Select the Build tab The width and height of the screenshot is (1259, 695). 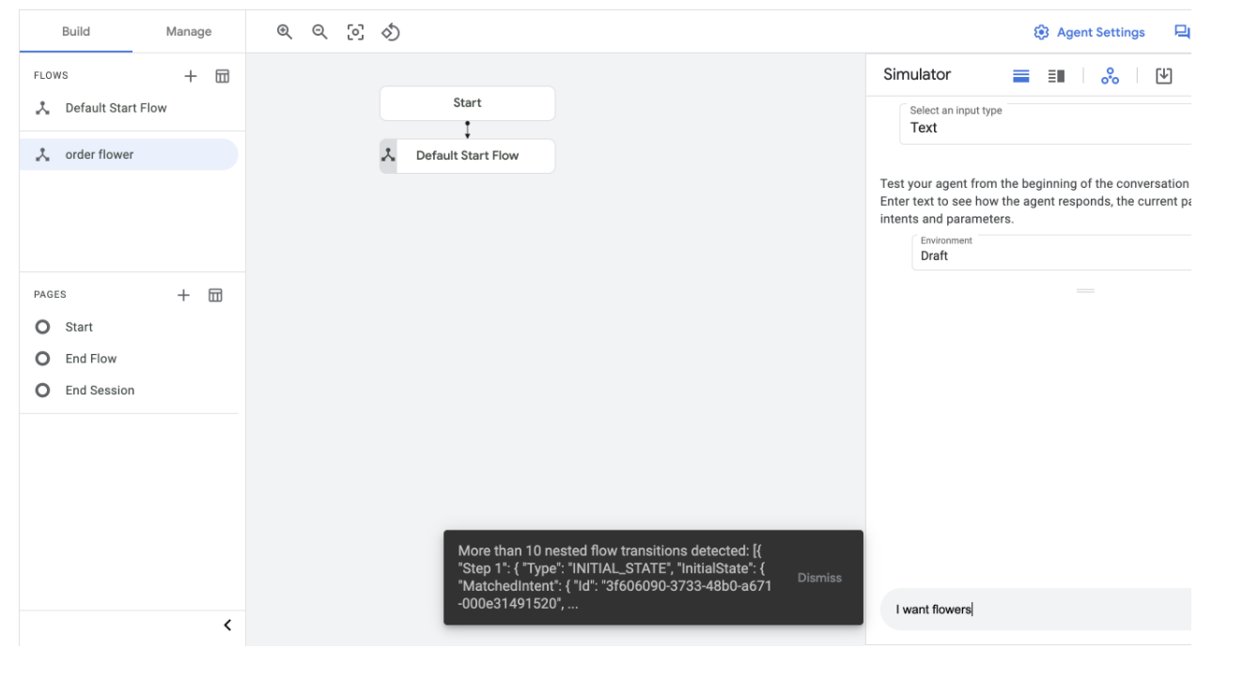[76, 32]
